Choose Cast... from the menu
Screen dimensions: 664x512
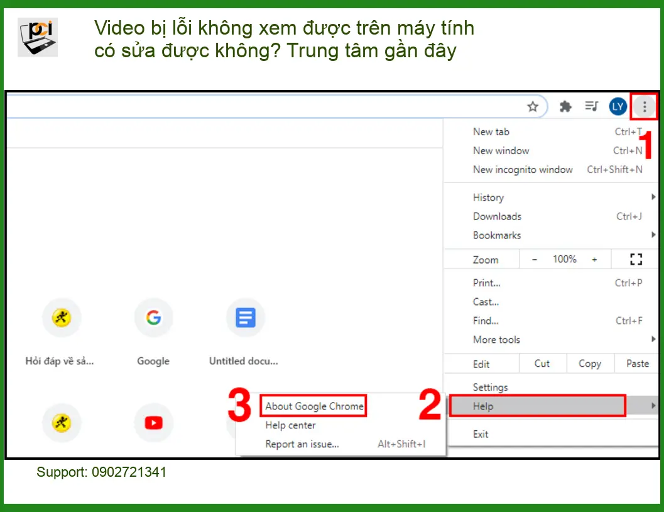(x=550, y=302)
